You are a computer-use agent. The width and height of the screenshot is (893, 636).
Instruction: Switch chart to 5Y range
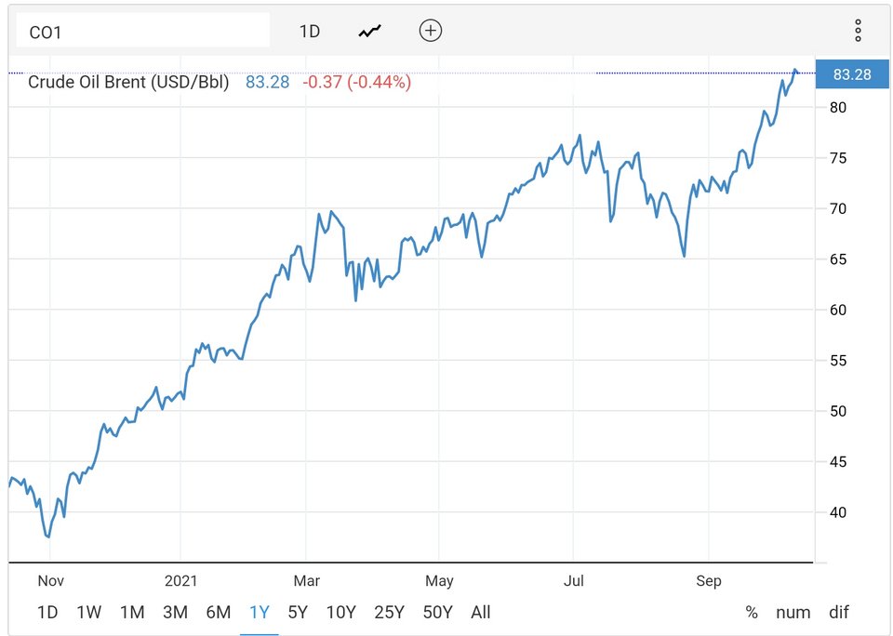point(298,612)
